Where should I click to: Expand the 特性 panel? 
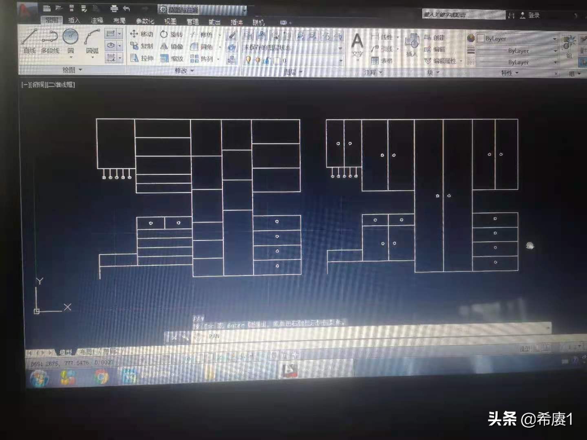[510, 73]
